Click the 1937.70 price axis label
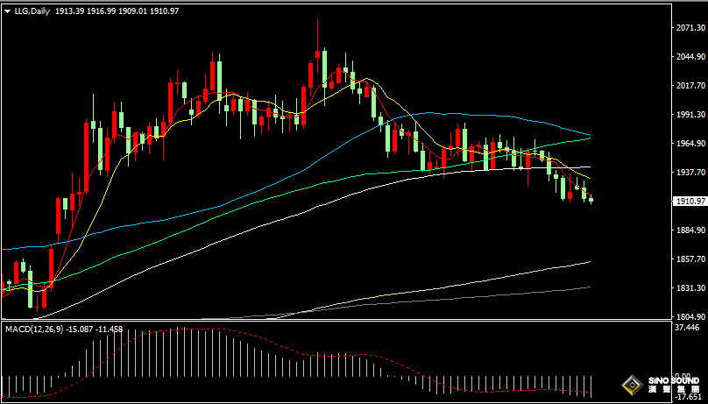The image size is (708, 404). pos(690,173)
